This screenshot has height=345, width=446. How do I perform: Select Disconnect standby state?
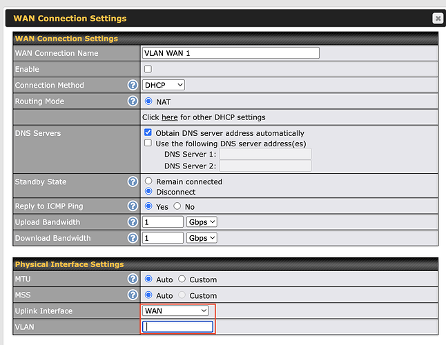point(148,191)
